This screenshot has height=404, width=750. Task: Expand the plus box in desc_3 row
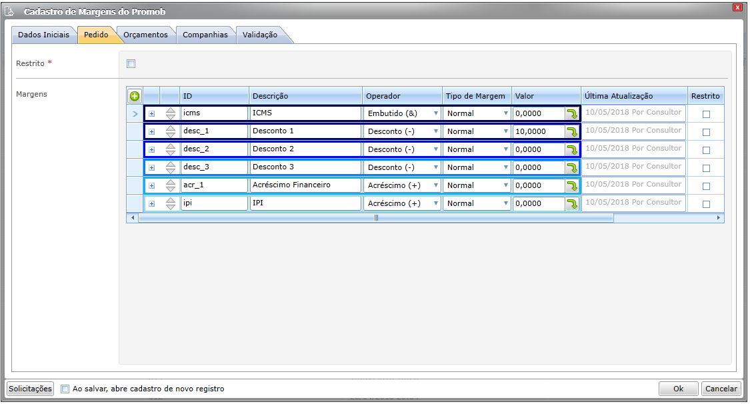151,168
